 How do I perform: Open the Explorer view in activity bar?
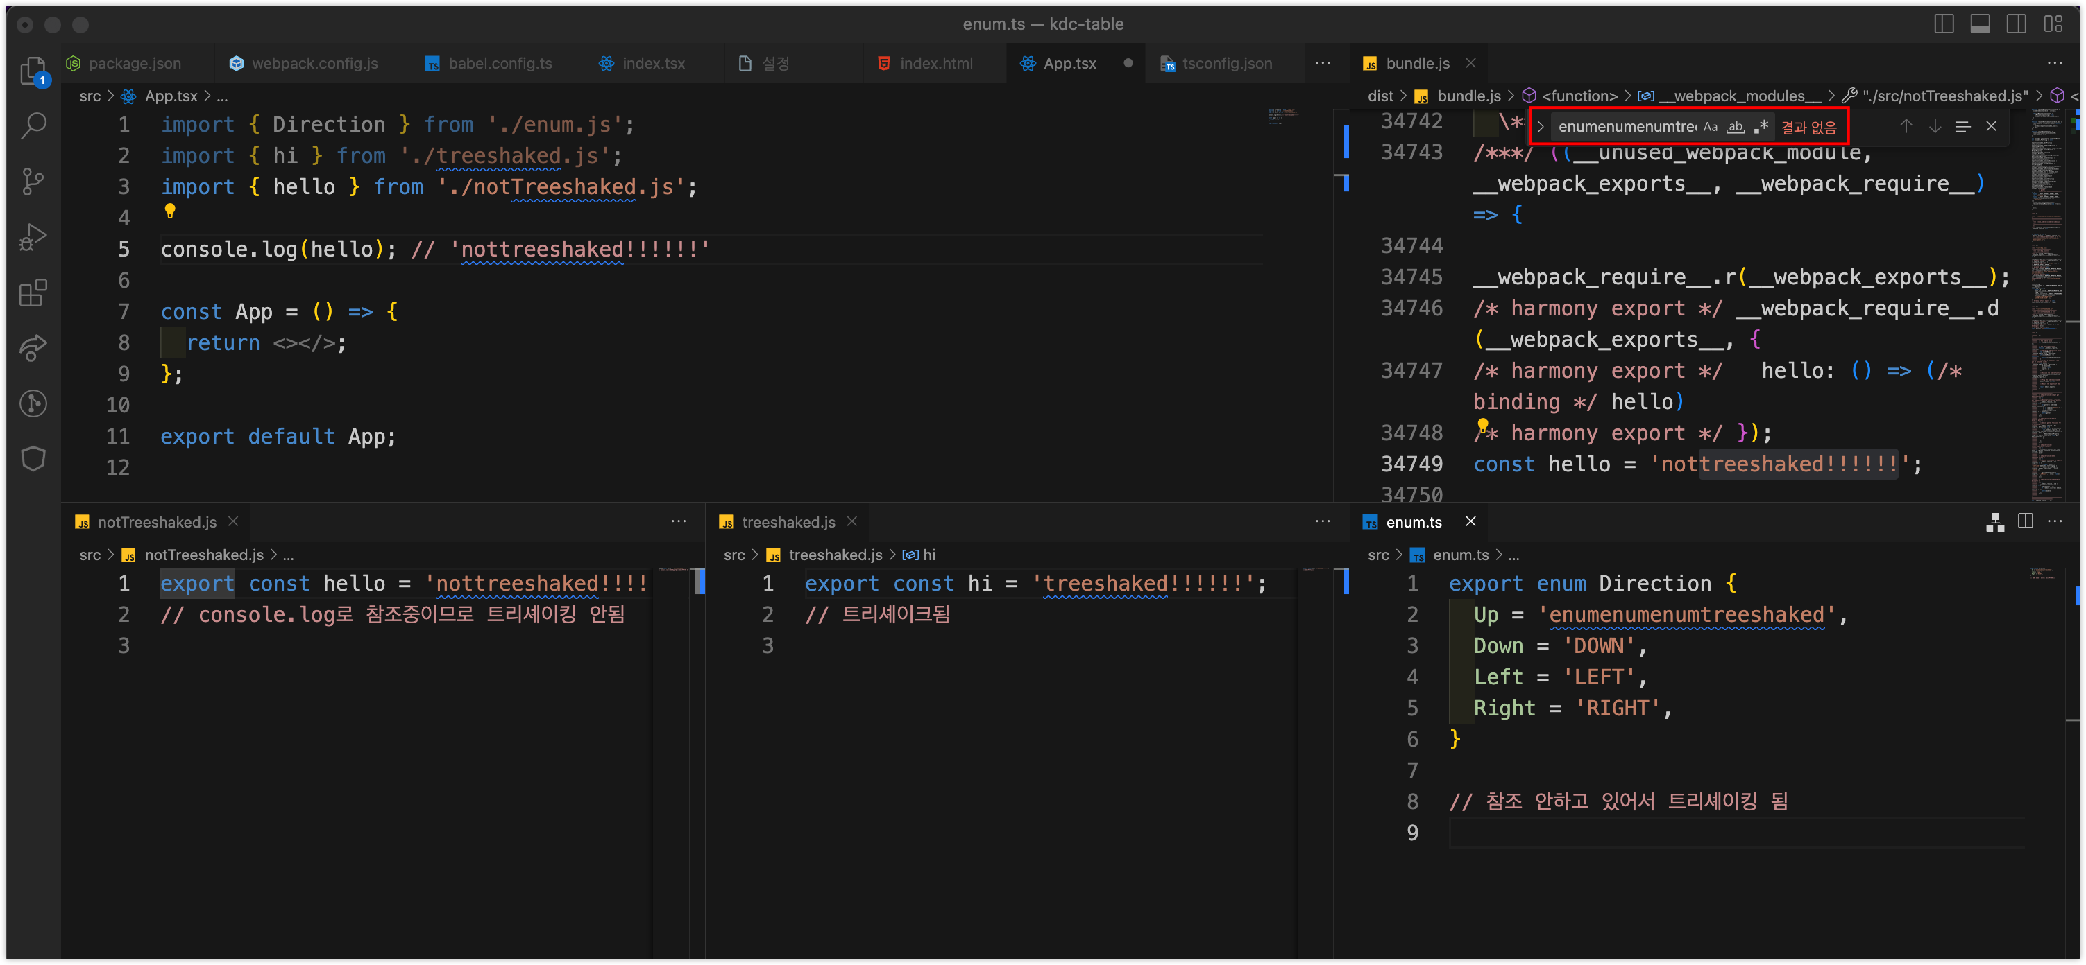(x=33, y=71)
